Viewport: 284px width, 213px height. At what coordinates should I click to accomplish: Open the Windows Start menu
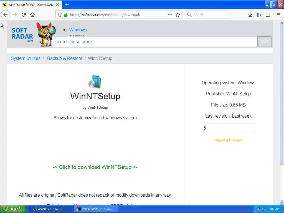(x=13, y=209)
